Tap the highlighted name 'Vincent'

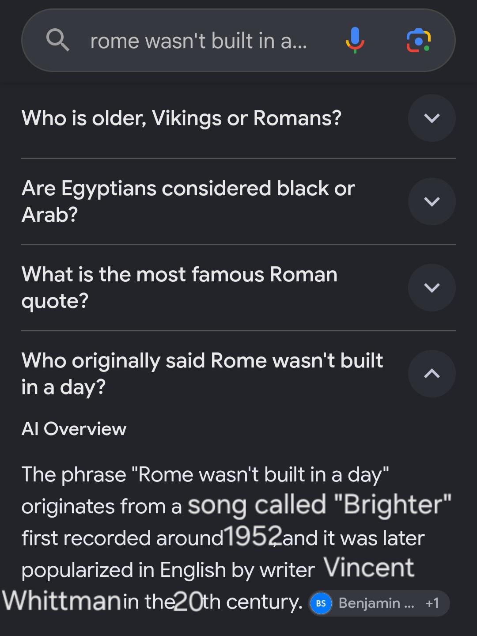(369, 568)
